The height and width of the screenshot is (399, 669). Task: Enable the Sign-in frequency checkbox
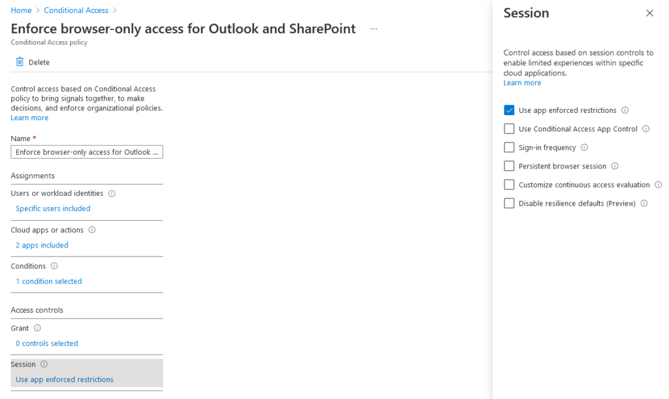point(509,148)
